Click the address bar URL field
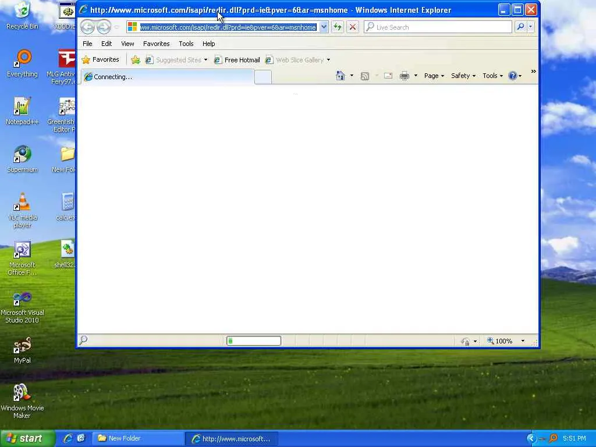 coord(228,27)
